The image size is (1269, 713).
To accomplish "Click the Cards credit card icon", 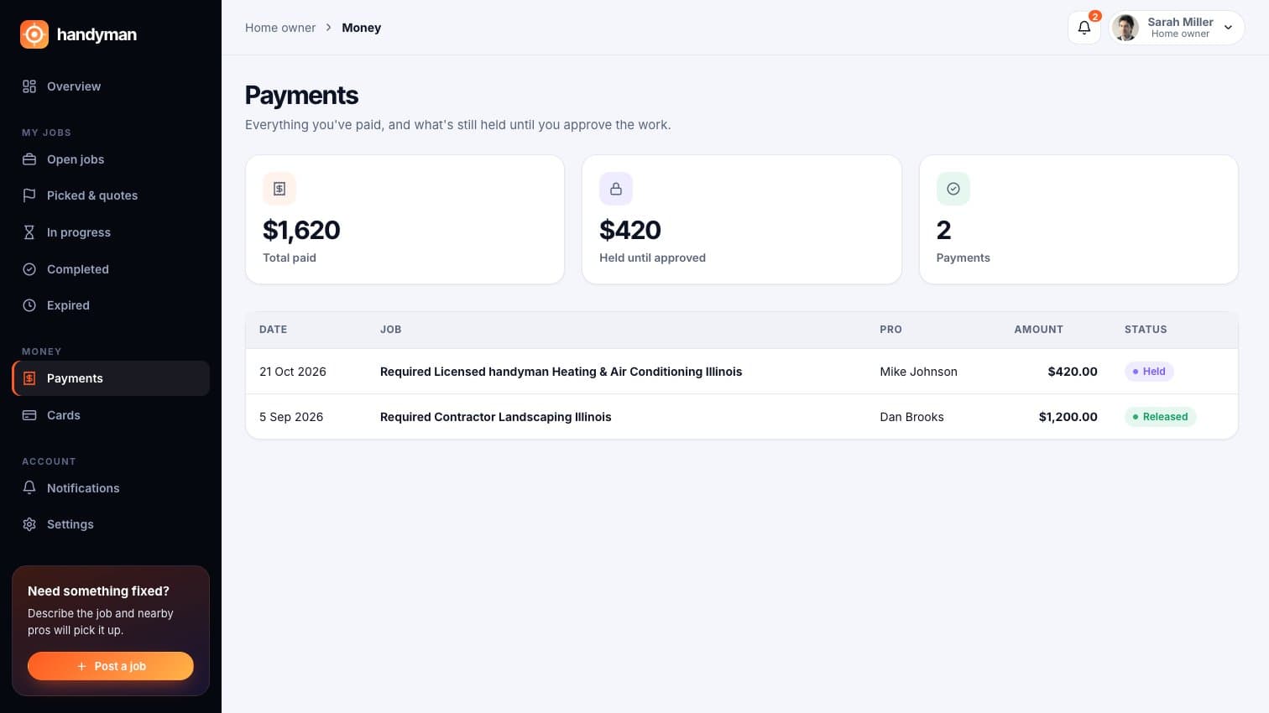I will [x=29, y=415].
